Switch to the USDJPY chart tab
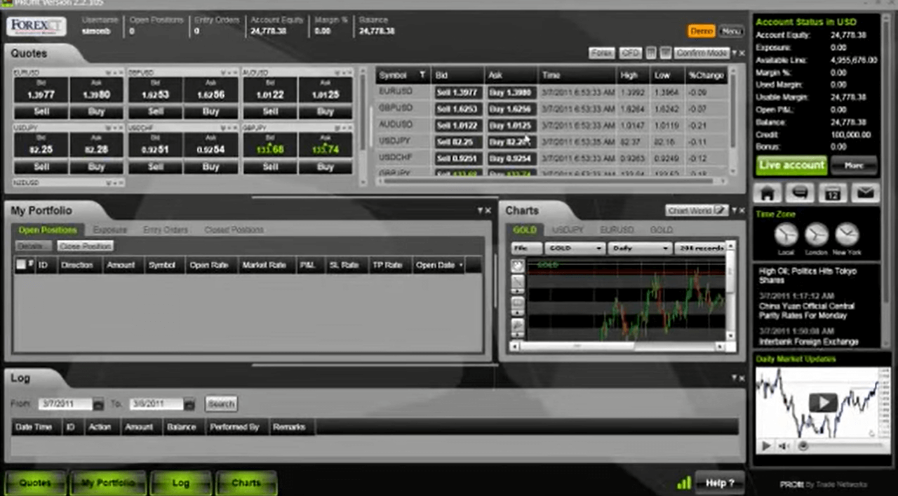898x496 pixels. click(x=568, y=229)
